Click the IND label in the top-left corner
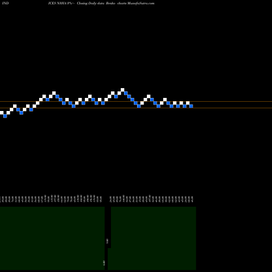This screenshot has height=272, width=272. 5,3
